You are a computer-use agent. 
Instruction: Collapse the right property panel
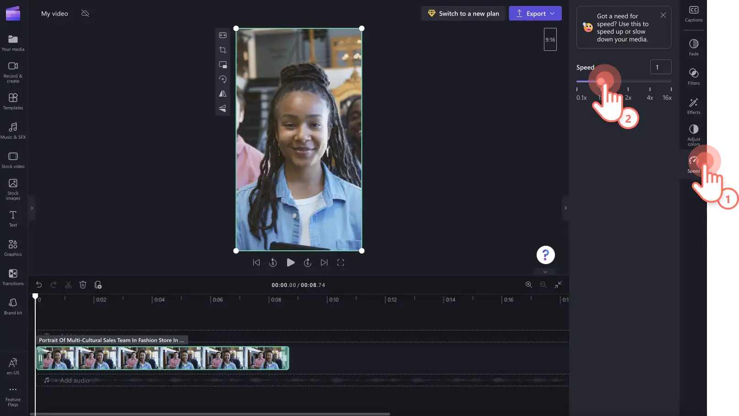pos(565,208)
